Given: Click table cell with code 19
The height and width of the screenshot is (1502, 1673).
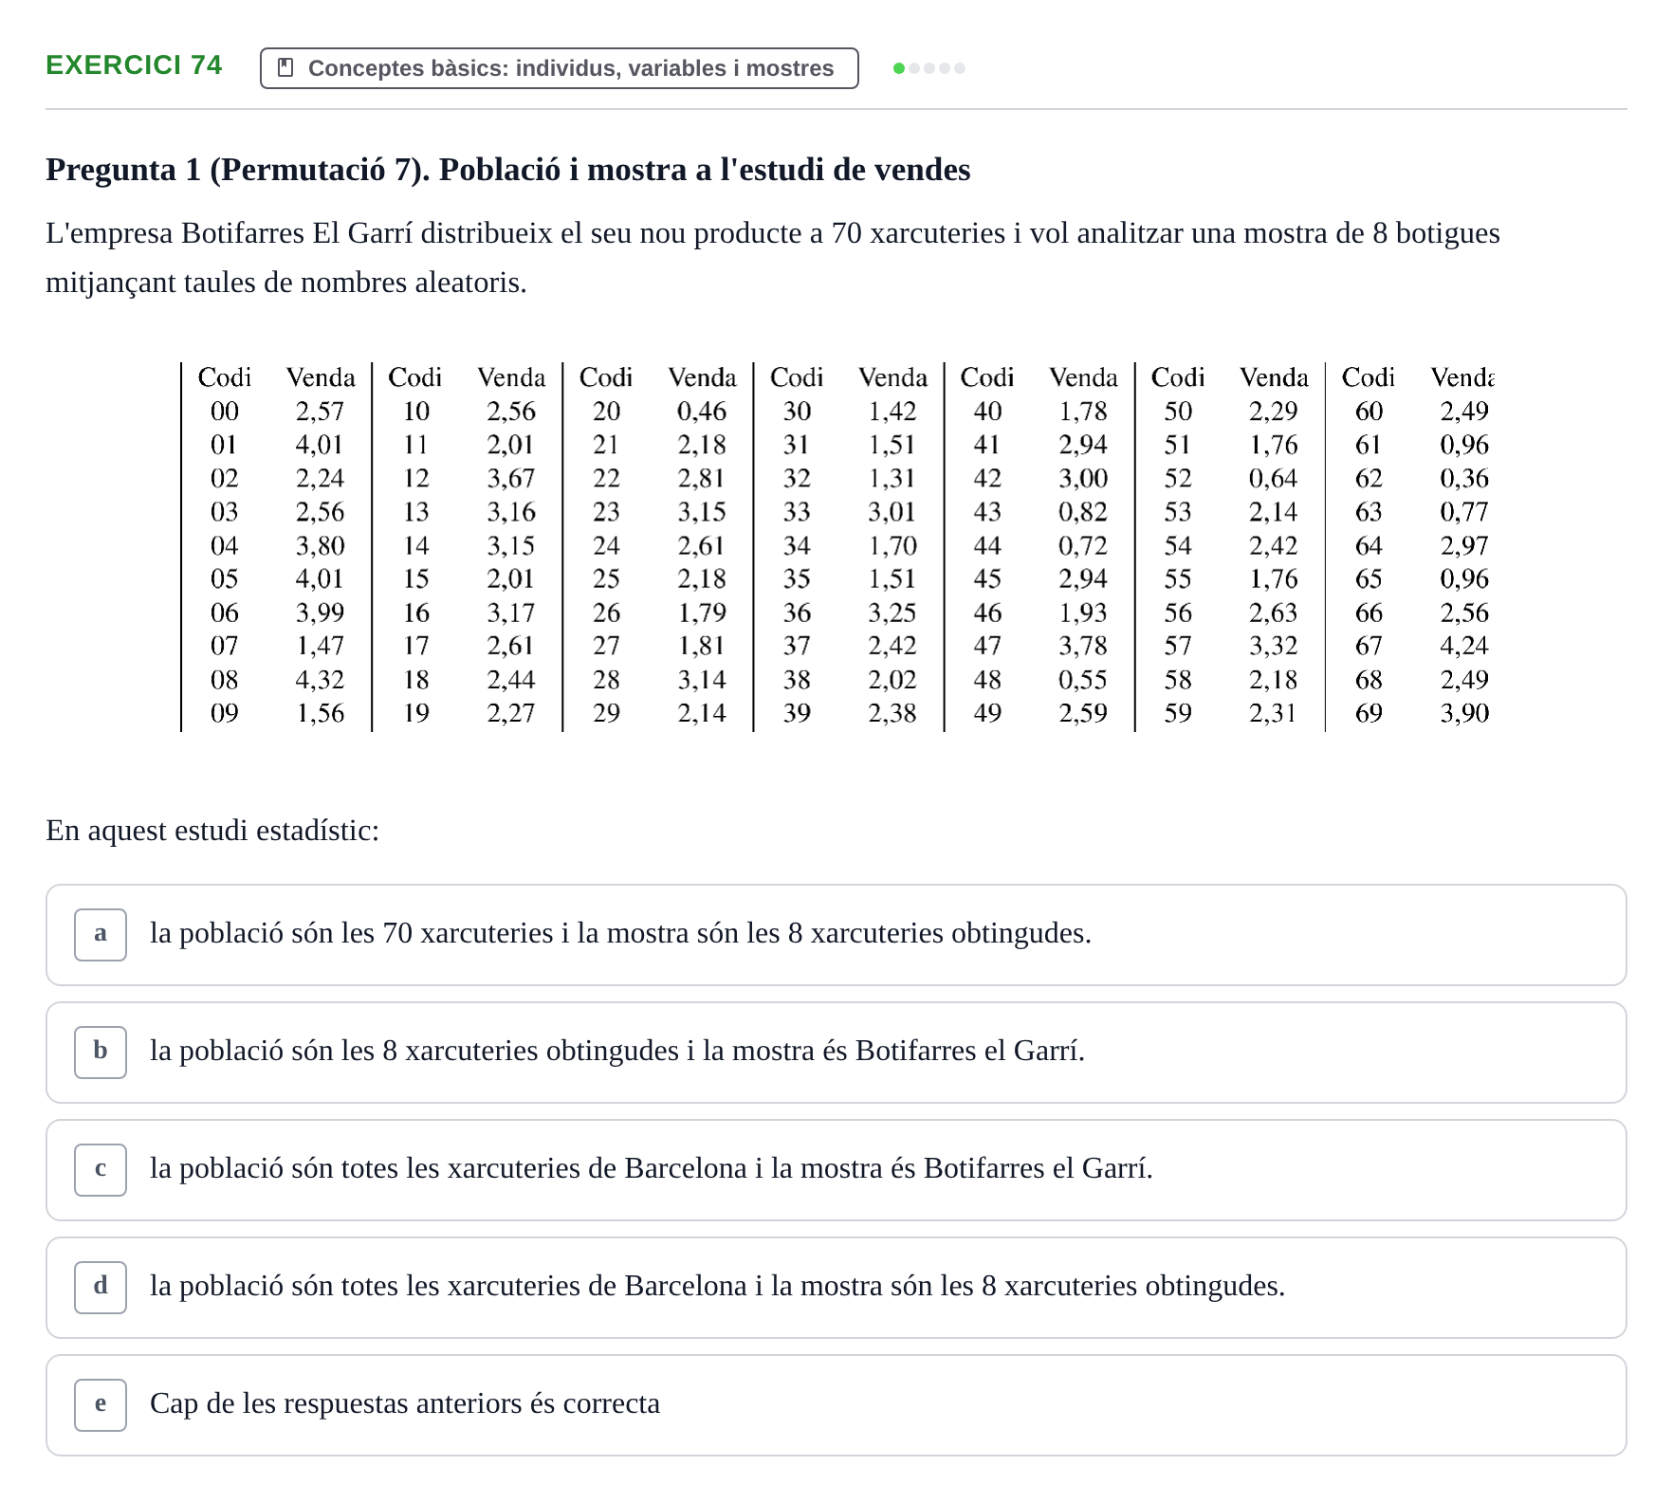Looking at the screenshot, I should 416,713.
